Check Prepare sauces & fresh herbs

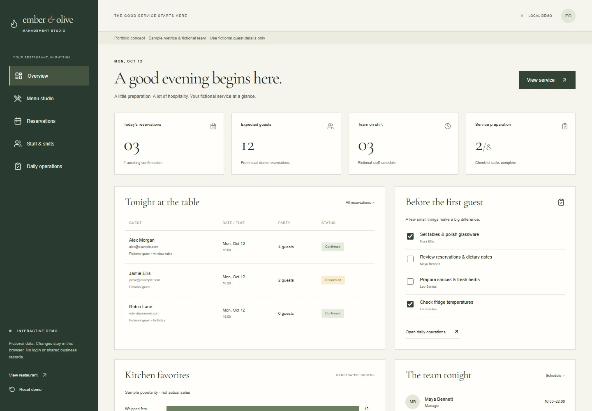[x=410, y=282]
